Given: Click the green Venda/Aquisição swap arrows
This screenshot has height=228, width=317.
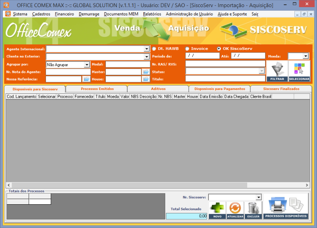Looking at the screenshot, I should 157,30.
